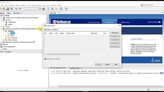Click the Add column button
This screenshot has height=92, width=164.
click(x=115, y=33)
